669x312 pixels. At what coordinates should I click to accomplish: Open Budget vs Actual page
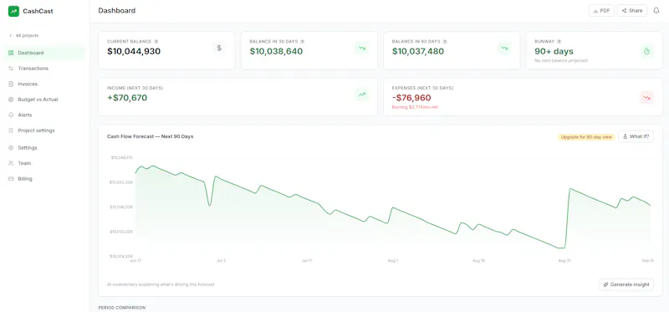pyautogui.click(x=44, y=100)
